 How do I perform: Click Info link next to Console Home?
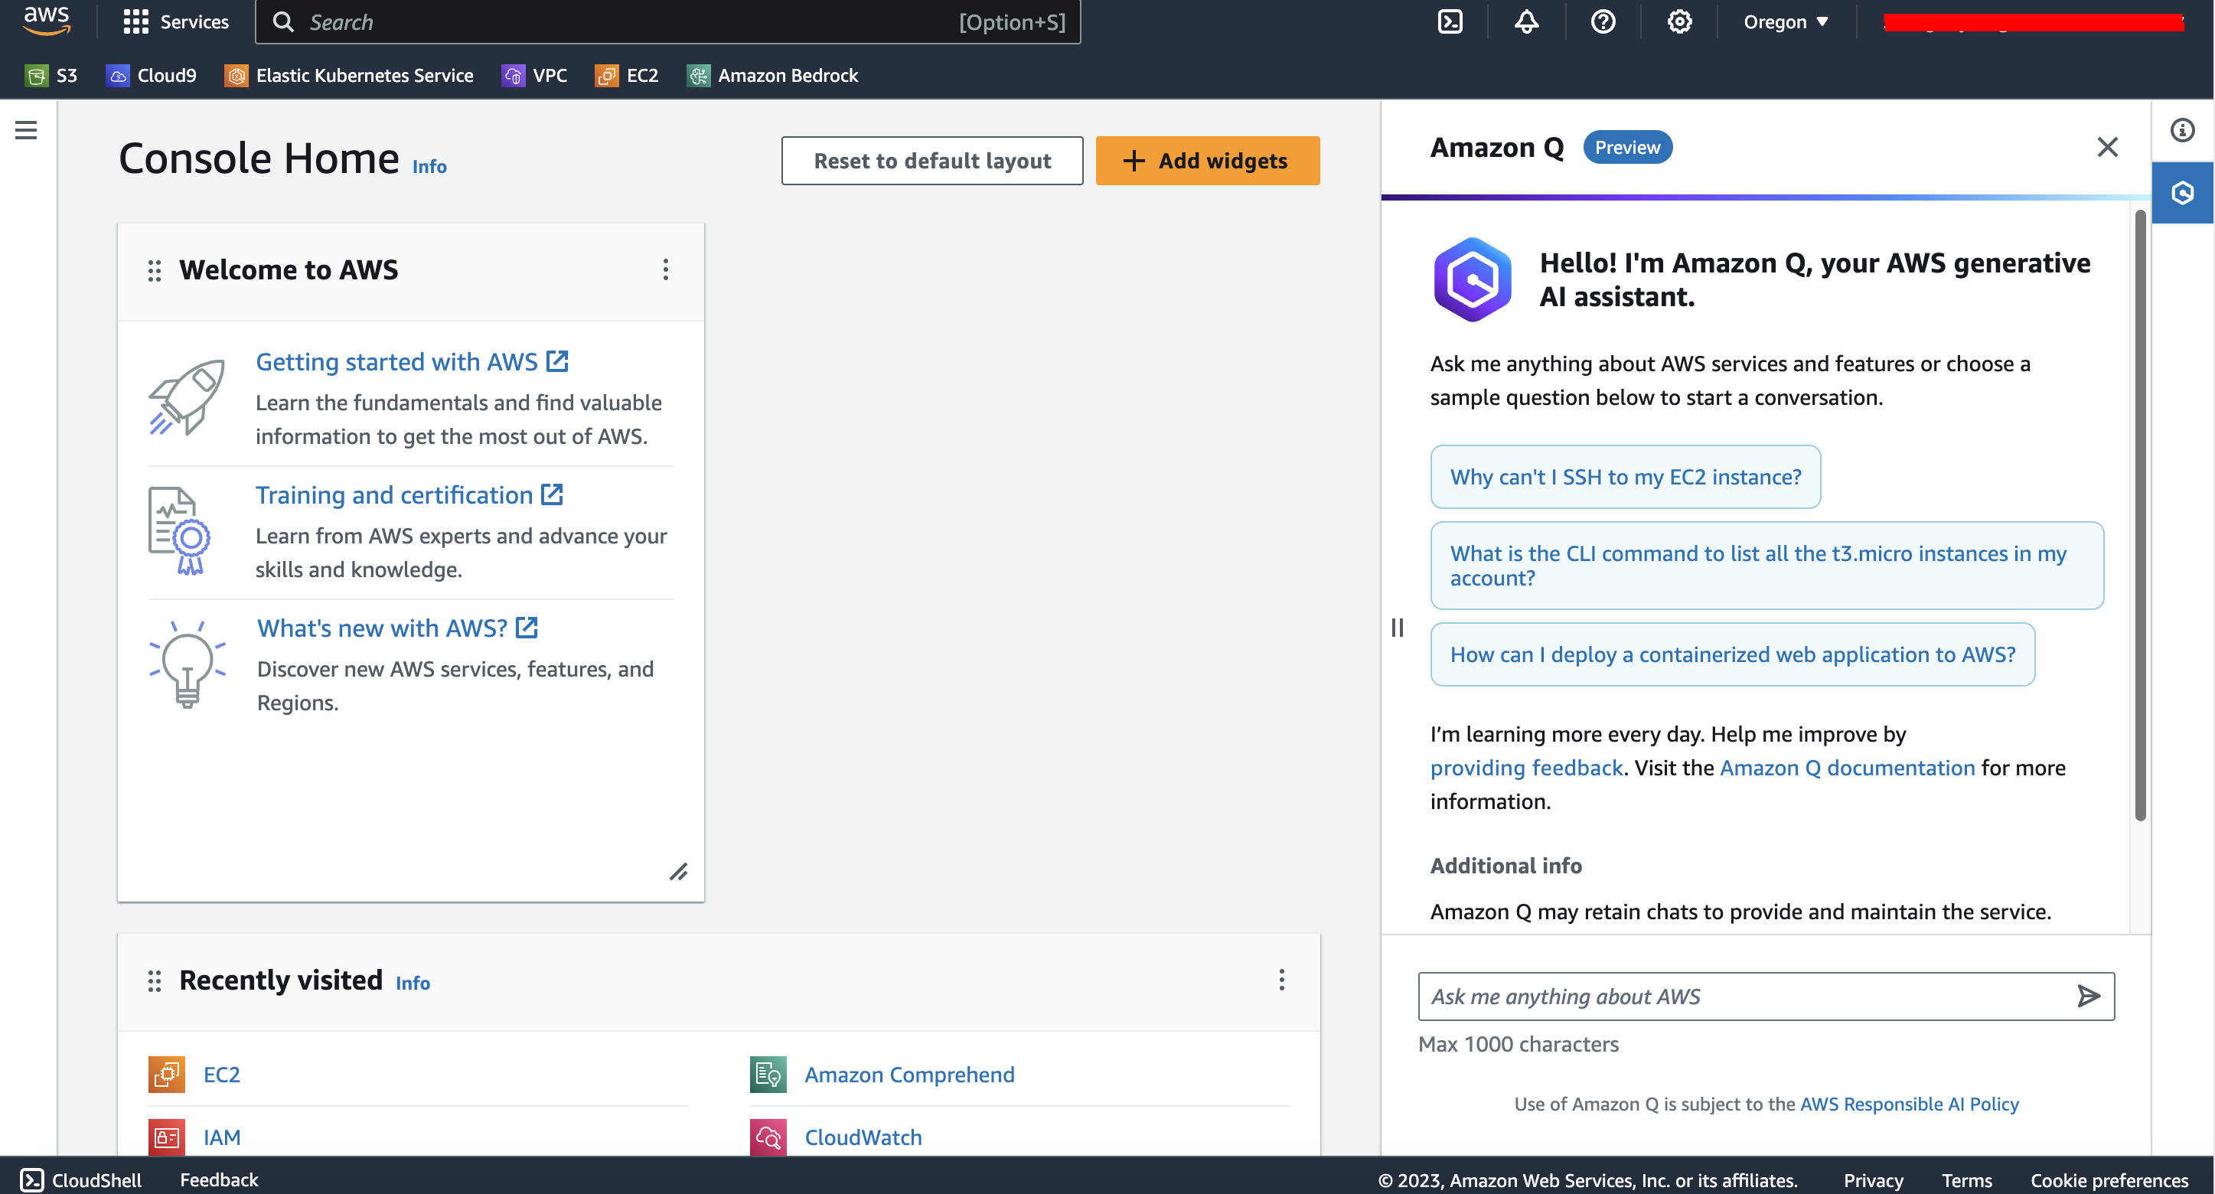click(429, 167)
